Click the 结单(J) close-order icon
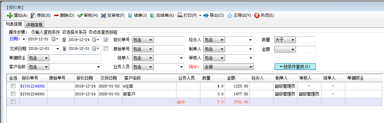The image size is (384, 123). coord(130,15)
